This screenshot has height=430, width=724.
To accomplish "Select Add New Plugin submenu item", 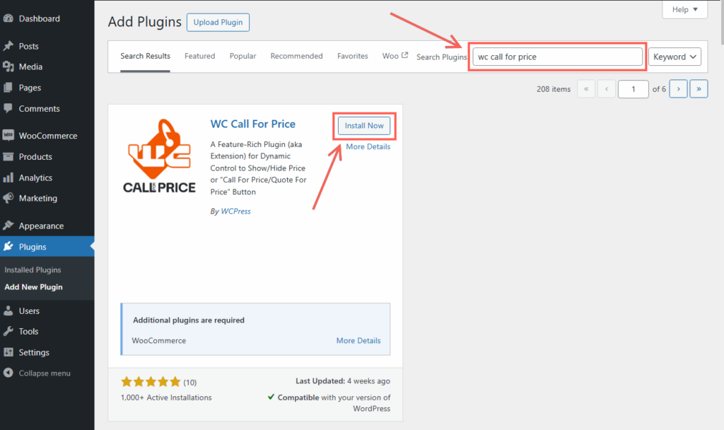I will 33,287.
